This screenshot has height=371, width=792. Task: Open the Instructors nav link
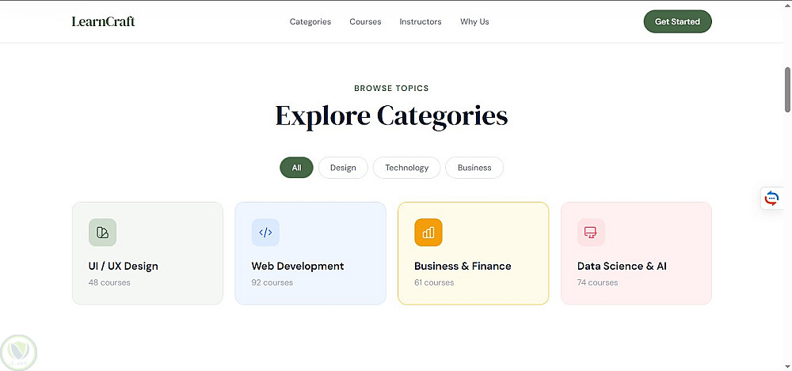click(421, 21)
